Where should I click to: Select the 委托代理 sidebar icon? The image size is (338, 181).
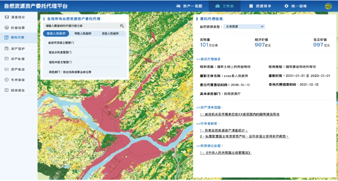point(7,38)
